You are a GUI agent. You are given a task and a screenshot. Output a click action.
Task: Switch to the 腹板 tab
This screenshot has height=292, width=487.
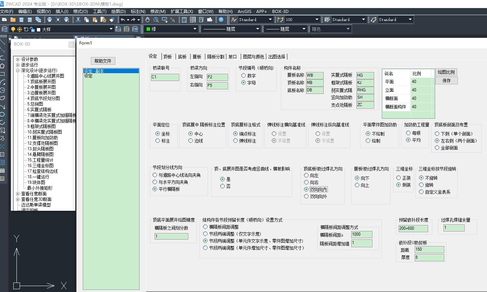pos(197,57)
